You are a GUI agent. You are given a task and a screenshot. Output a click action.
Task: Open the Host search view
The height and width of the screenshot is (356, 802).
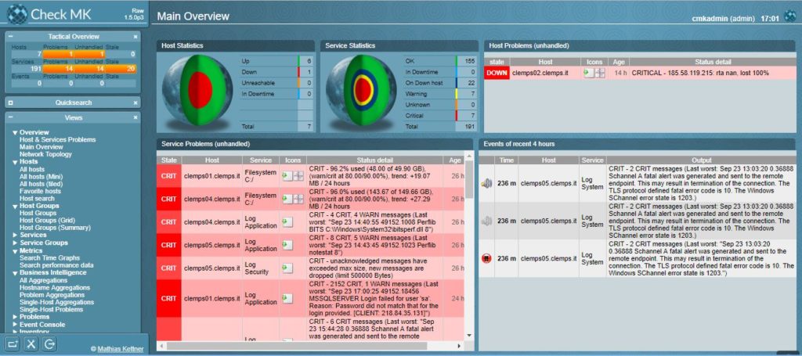[37, 199]
